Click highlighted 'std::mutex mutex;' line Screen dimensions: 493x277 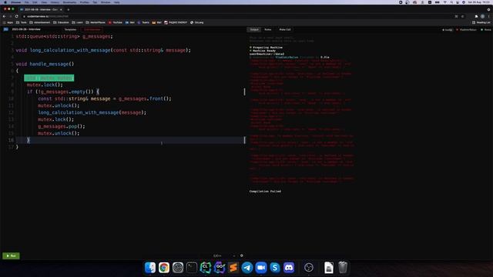click(x=49, y=78)
